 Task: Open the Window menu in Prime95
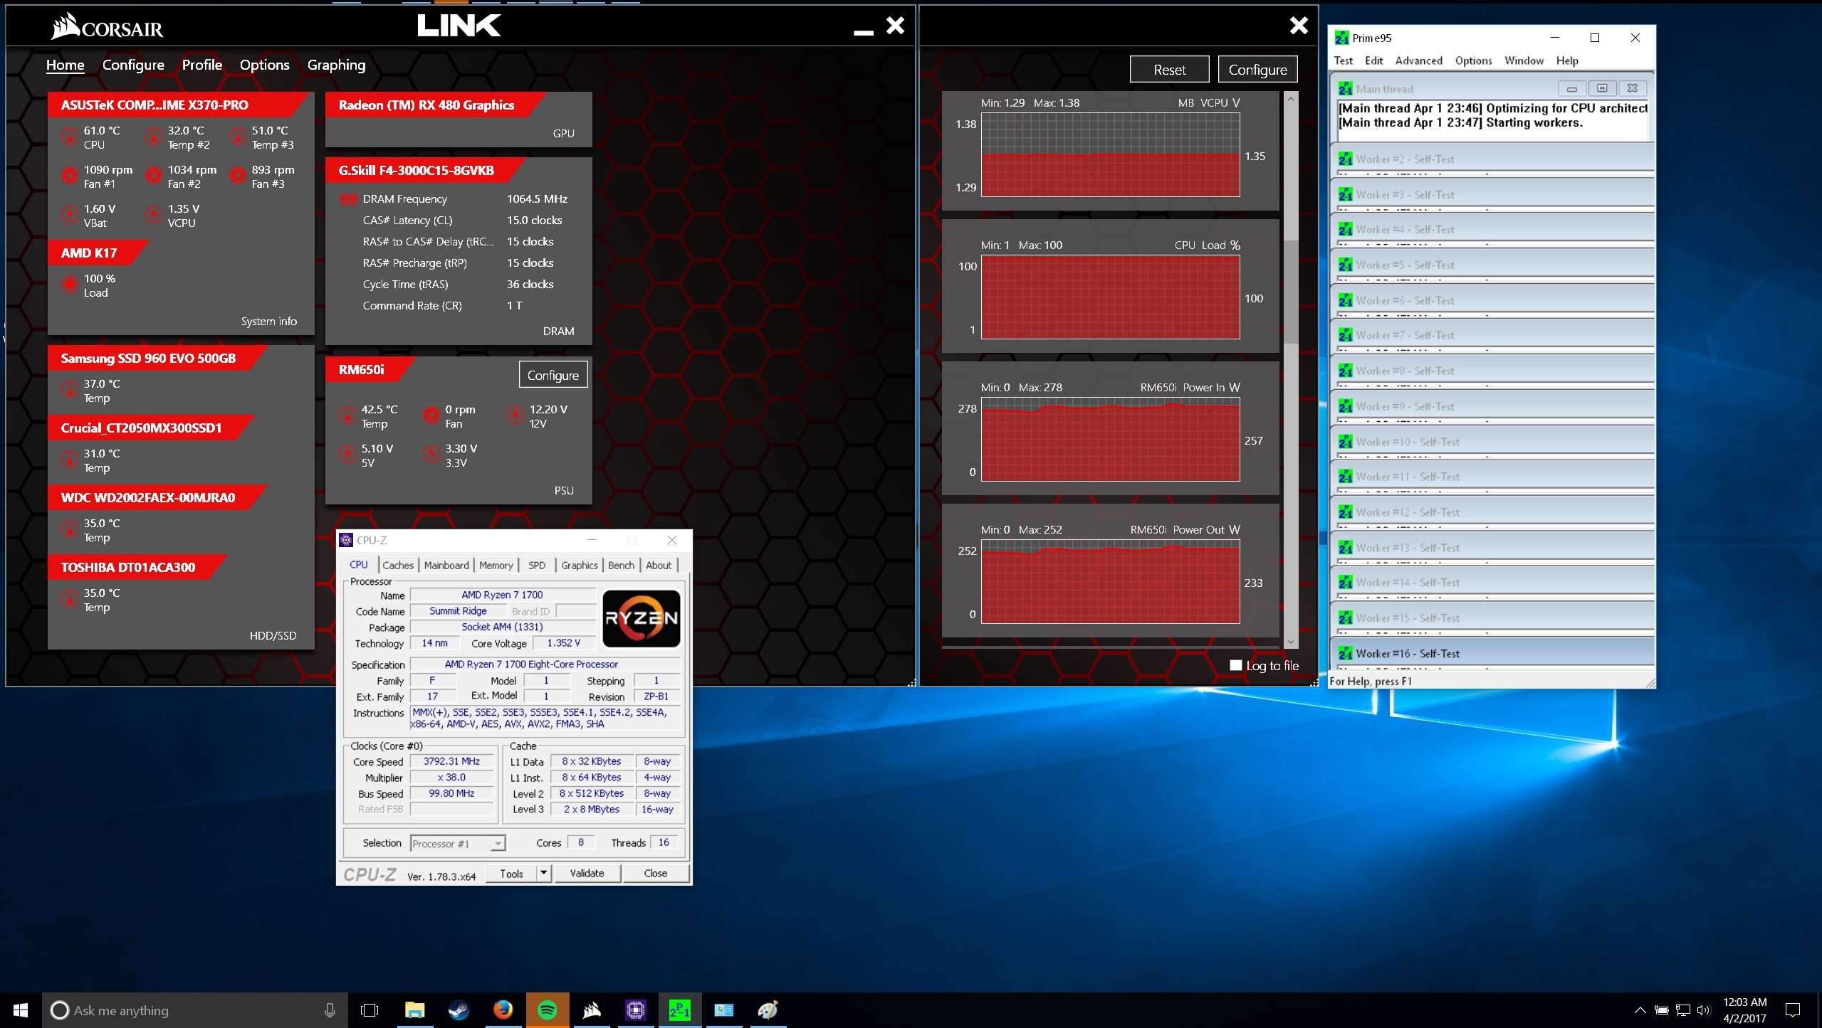point(1524,60)
